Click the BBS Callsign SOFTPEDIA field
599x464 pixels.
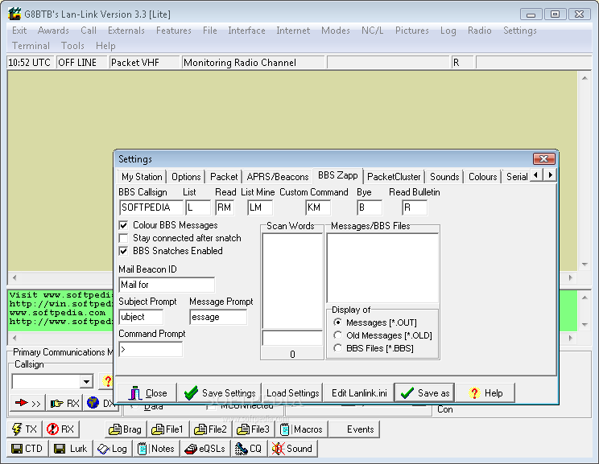(151, 207)
